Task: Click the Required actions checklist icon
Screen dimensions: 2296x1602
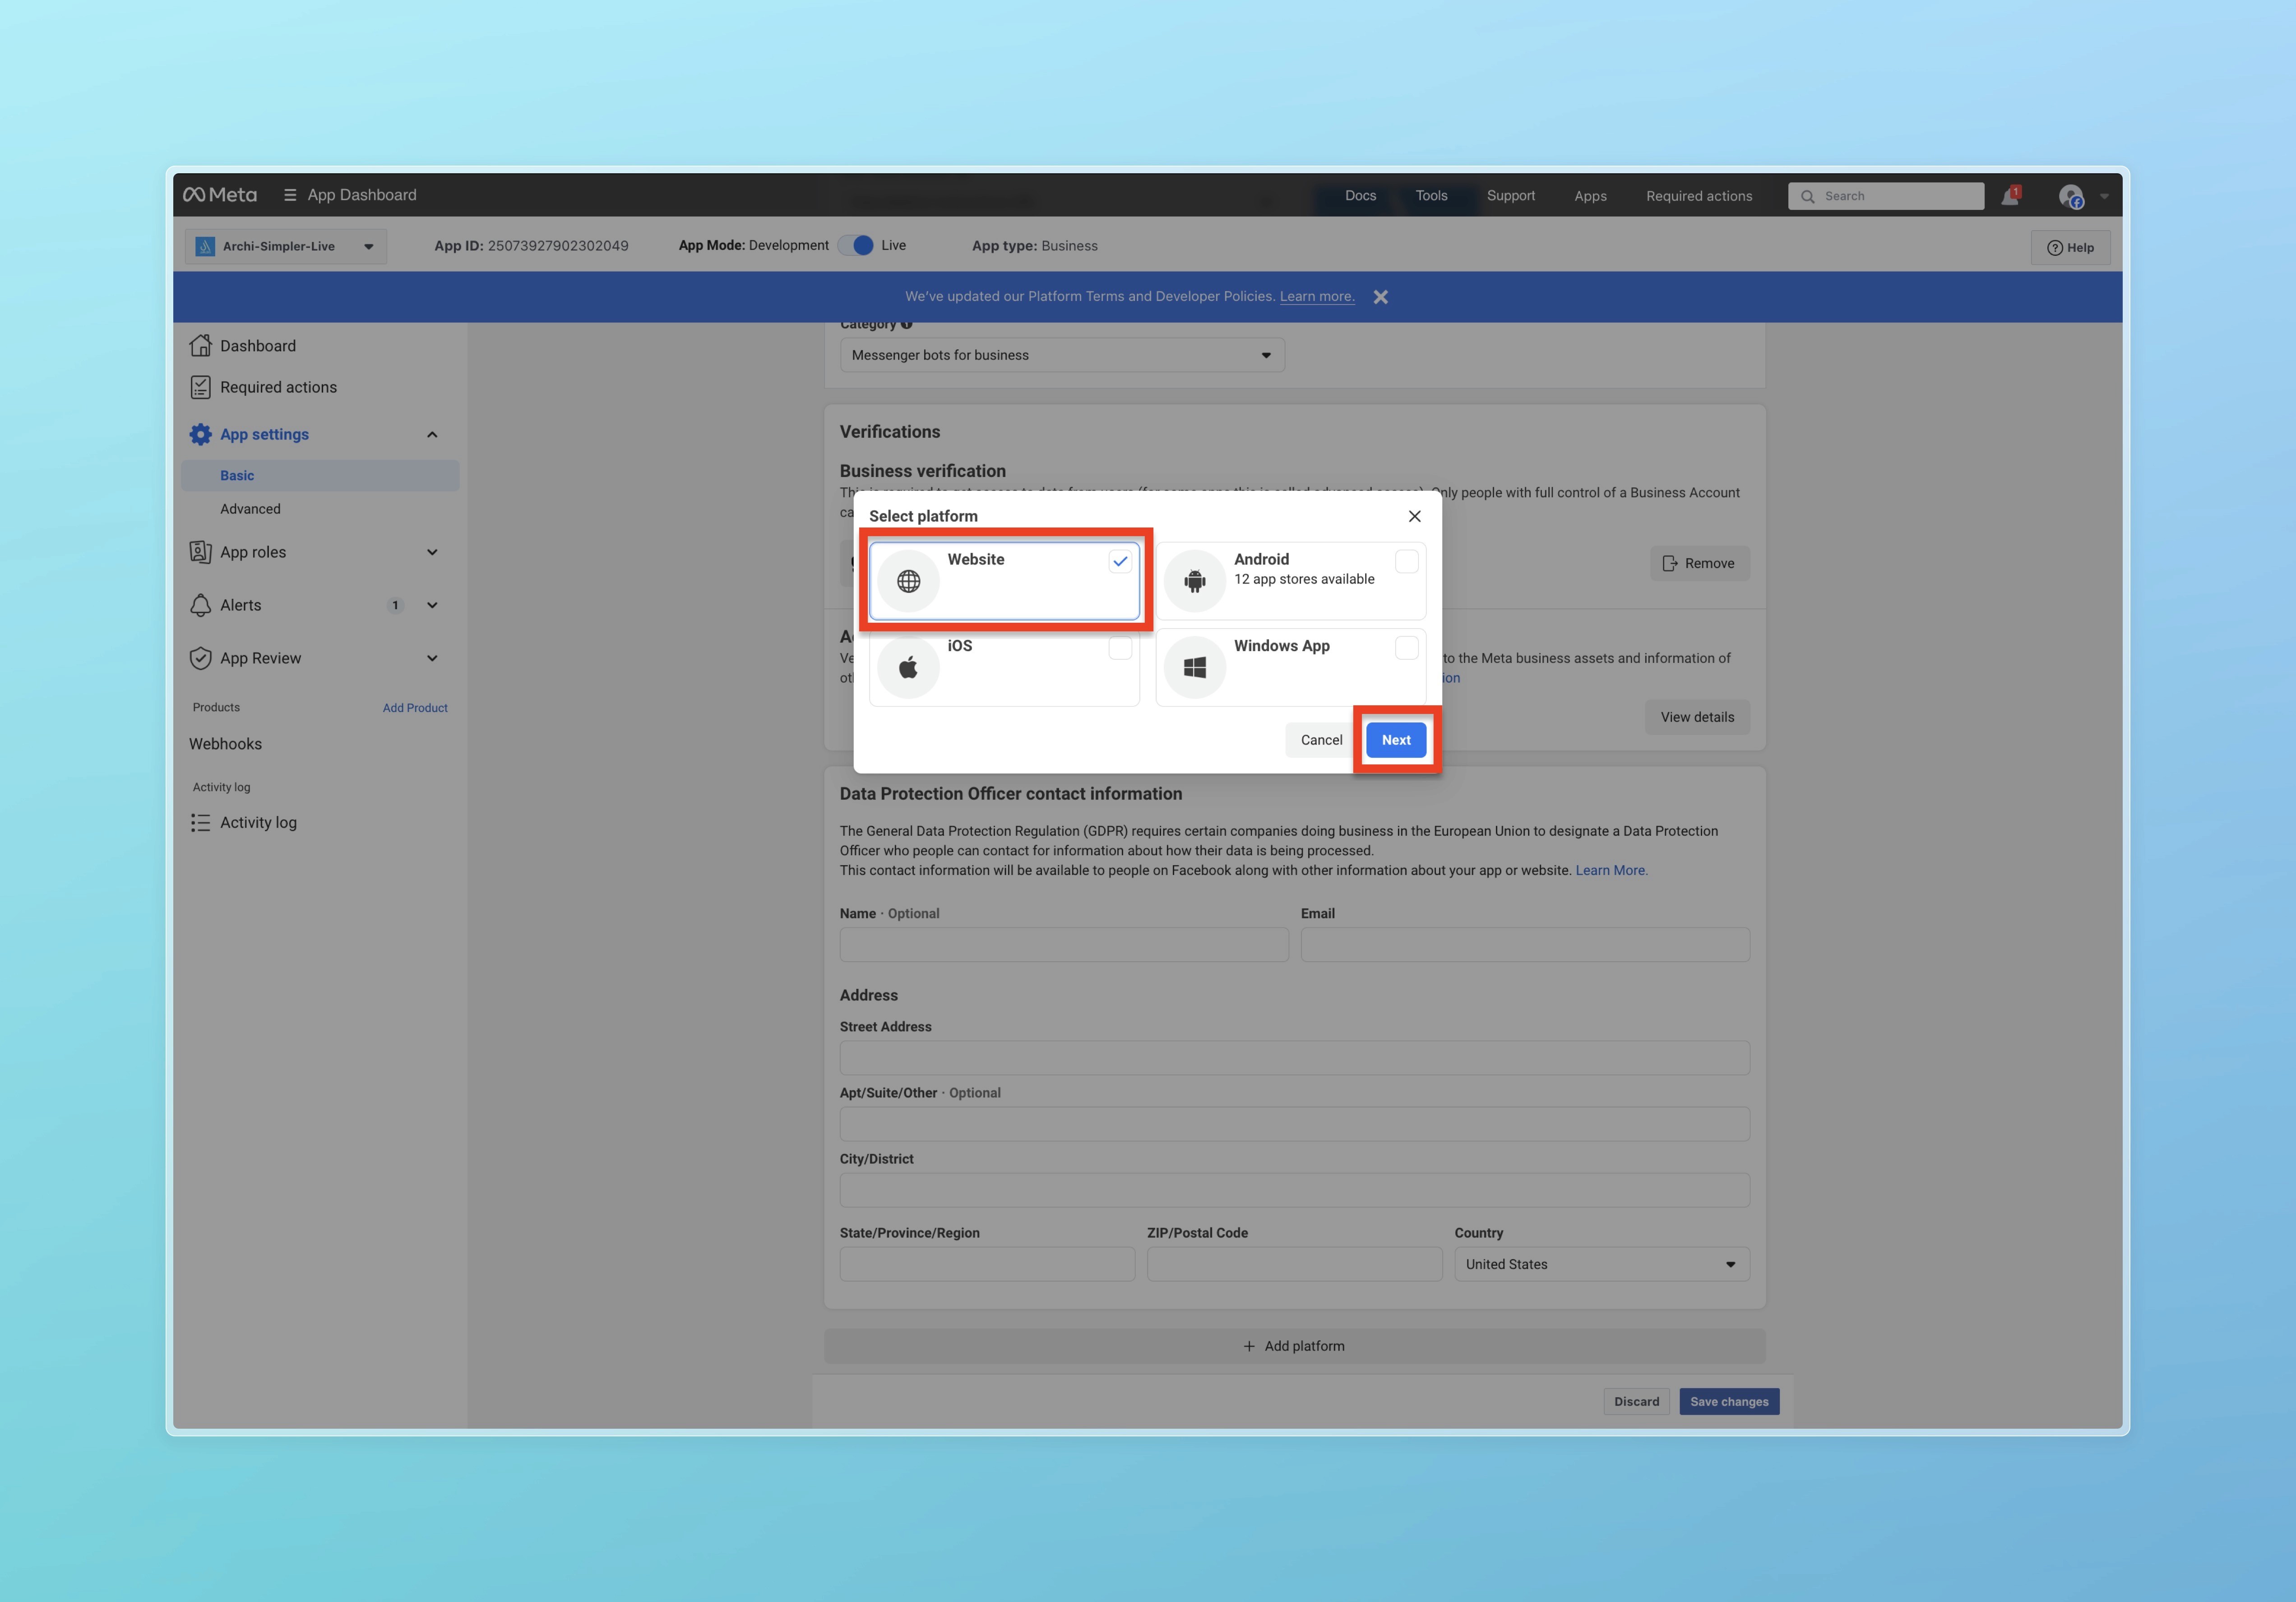Action: [x=201, y=387]
